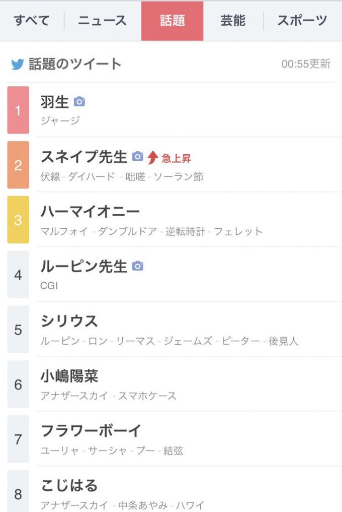
Task: Click camera icon beside 羽生
Action: coord(79,102)
